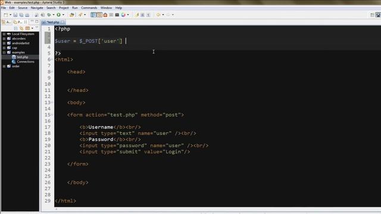Open the forward navigation dropdown arrow
The image size is (381, 214).
(173, 15)
